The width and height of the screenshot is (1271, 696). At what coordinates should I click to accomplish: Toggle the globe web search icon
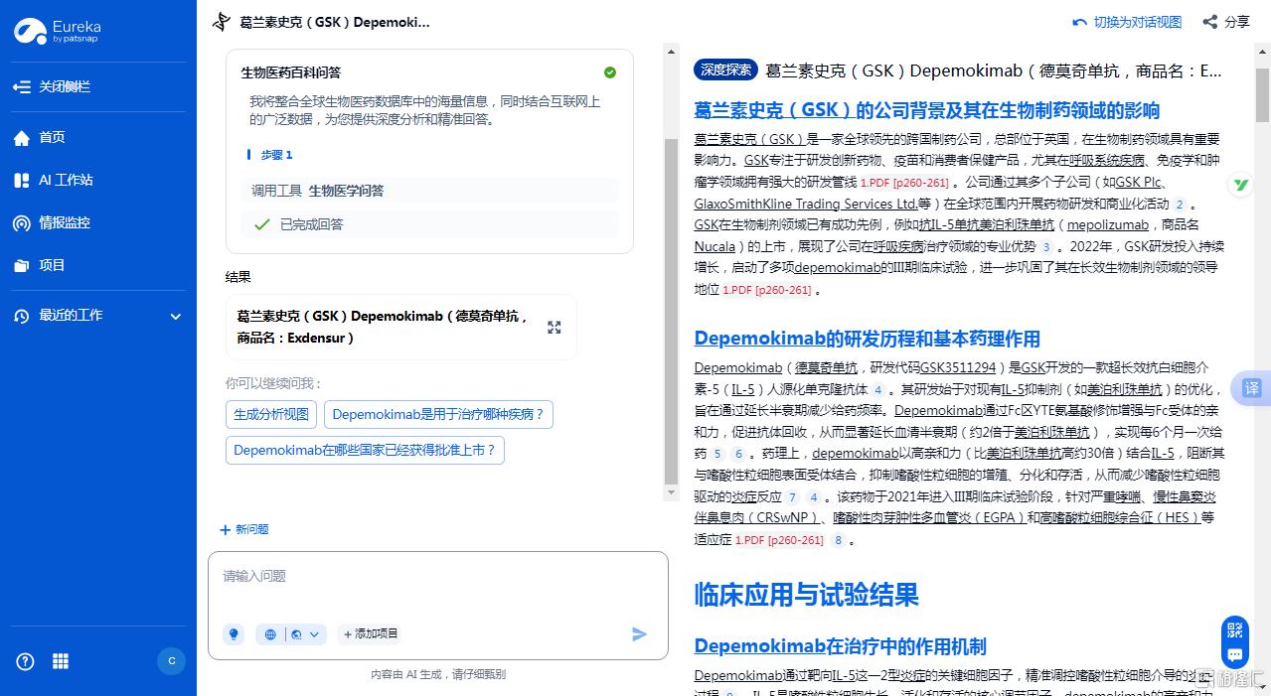(x=270, y=633)
